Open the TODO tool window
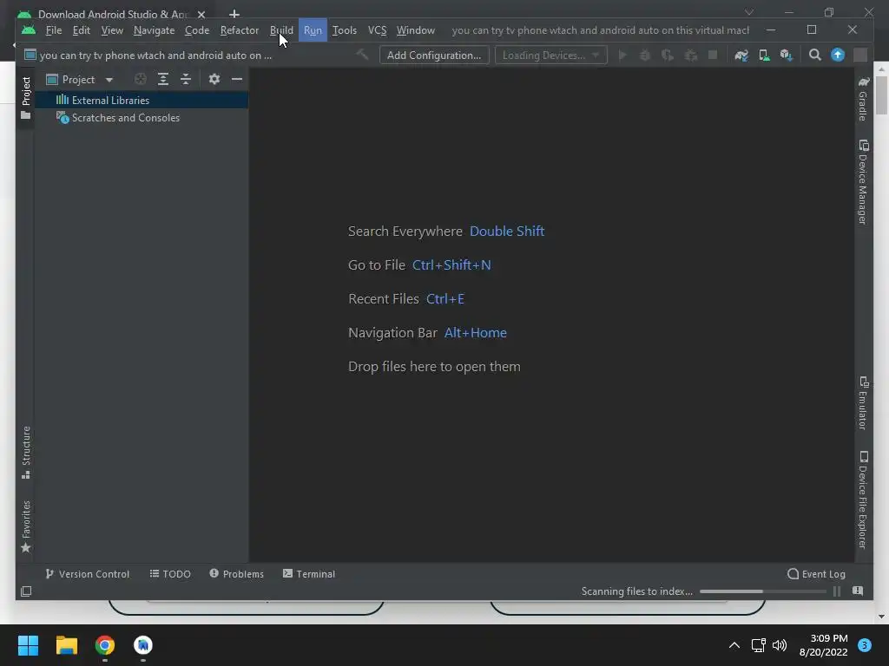The height and width of the screenshot is (666, 889). (170, 574)
